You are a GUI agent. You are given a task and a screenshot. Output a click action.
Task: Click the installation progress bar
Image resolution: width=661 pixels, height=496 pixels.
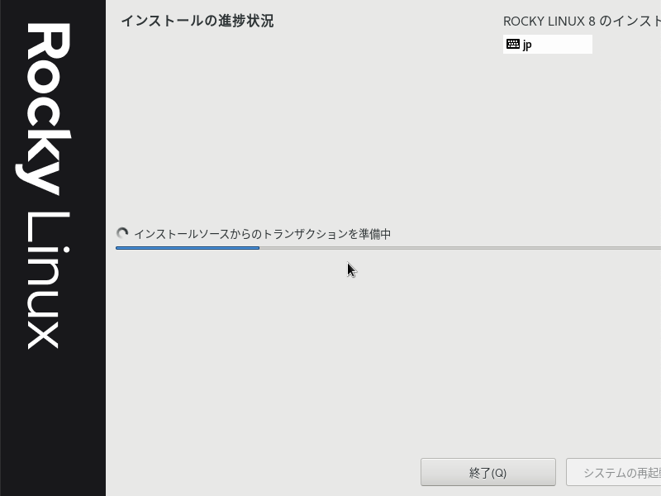pos(388,248)
